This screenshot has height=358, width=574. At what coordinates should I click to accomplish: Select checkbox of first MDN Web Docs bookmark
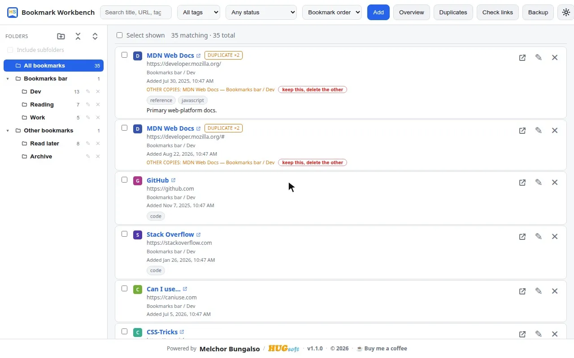pyautogui.click(x=125, y=55)
